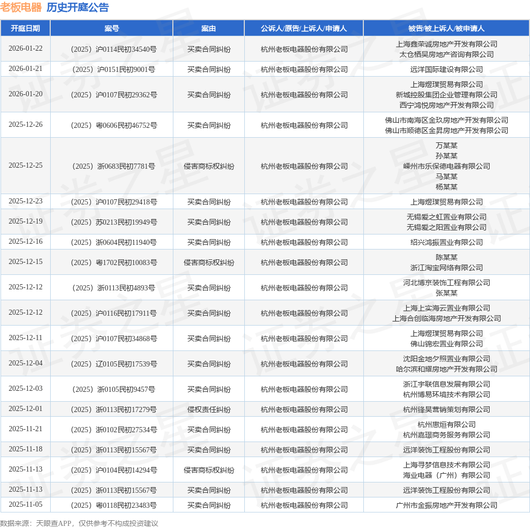Select date cell 2026-01-20
This screenshot has height=528, width=530.
[x=25, y=94]
